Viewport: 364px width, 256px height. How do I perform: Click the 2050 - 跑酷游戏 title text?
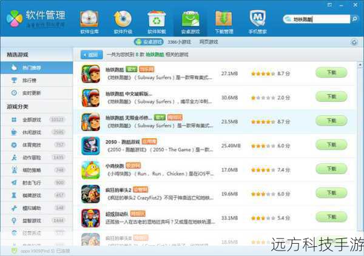point(123,142)
